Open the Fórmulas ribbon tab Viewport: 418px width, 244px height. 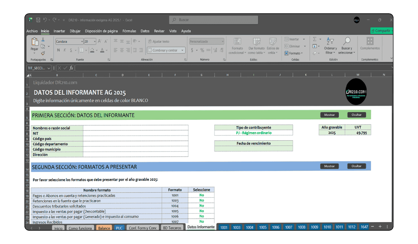(x=129, y=31)
